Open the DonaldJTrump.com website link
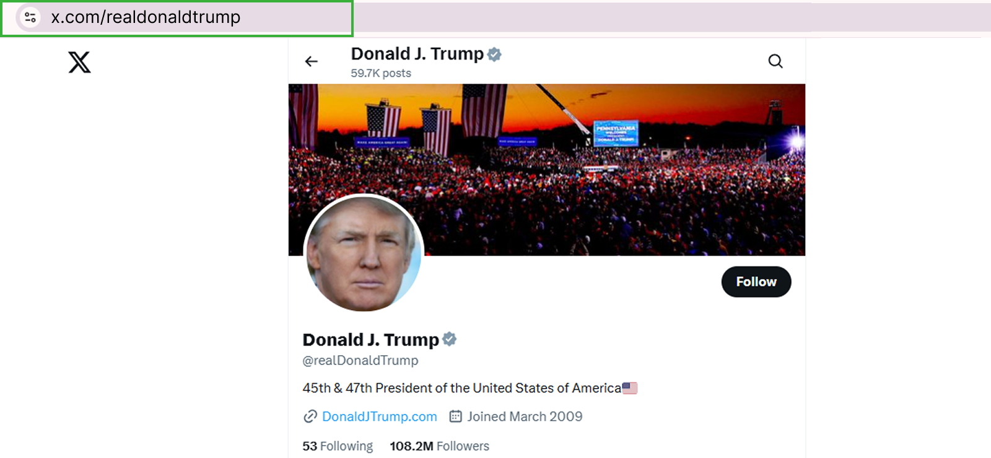Image resolution: width=991 pixels, height=458 pixels. pyautogui.click(x=380, y=416)
